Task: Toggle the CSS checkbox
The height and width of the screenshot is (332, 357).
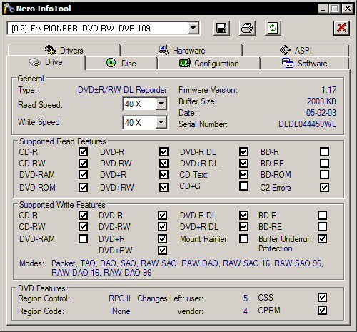Action: (322, 297)
